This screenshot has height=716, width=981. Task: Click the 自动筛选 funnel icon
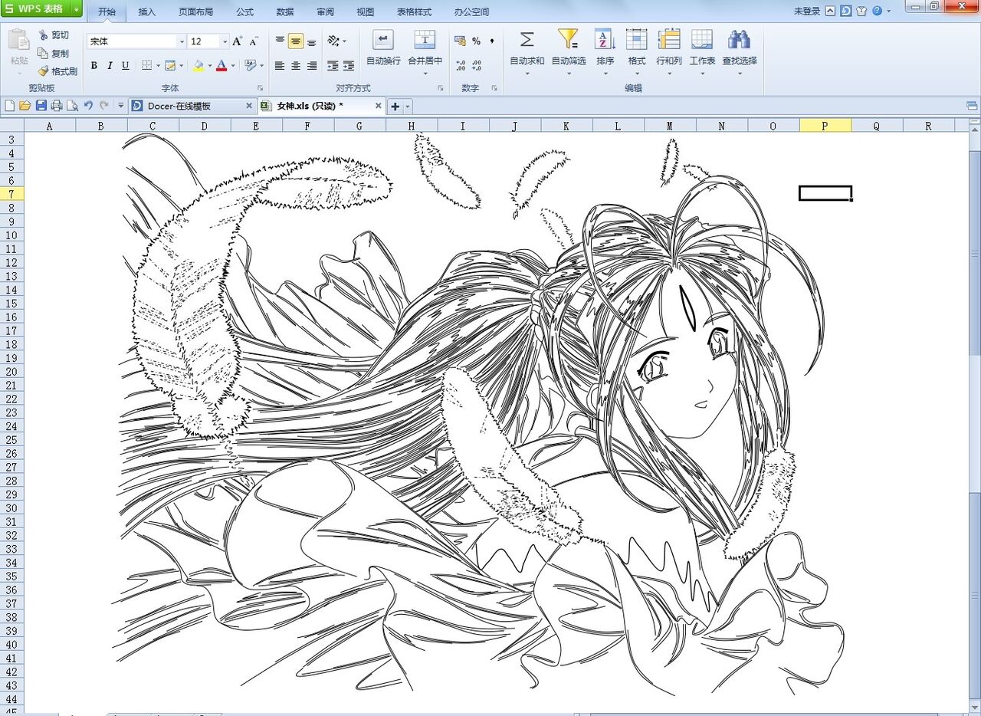(x=568, y=39)
